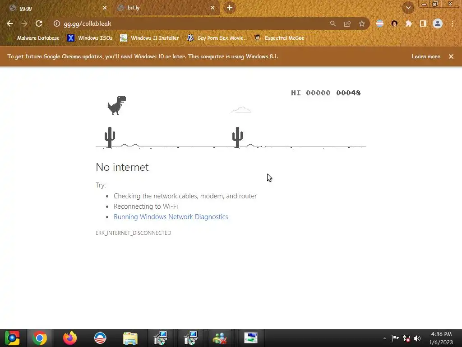Open the first installer disc taskbar icon
The height and width of the screenshot is (347, 462).
click(x=161, y=338)
